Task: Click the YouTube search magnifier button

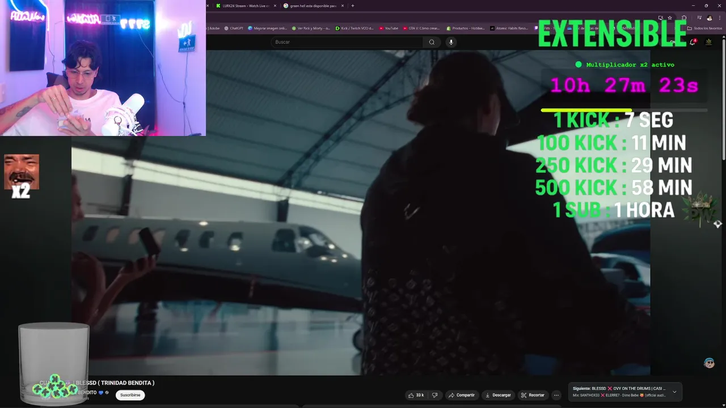Action: (x=432, y=42)
